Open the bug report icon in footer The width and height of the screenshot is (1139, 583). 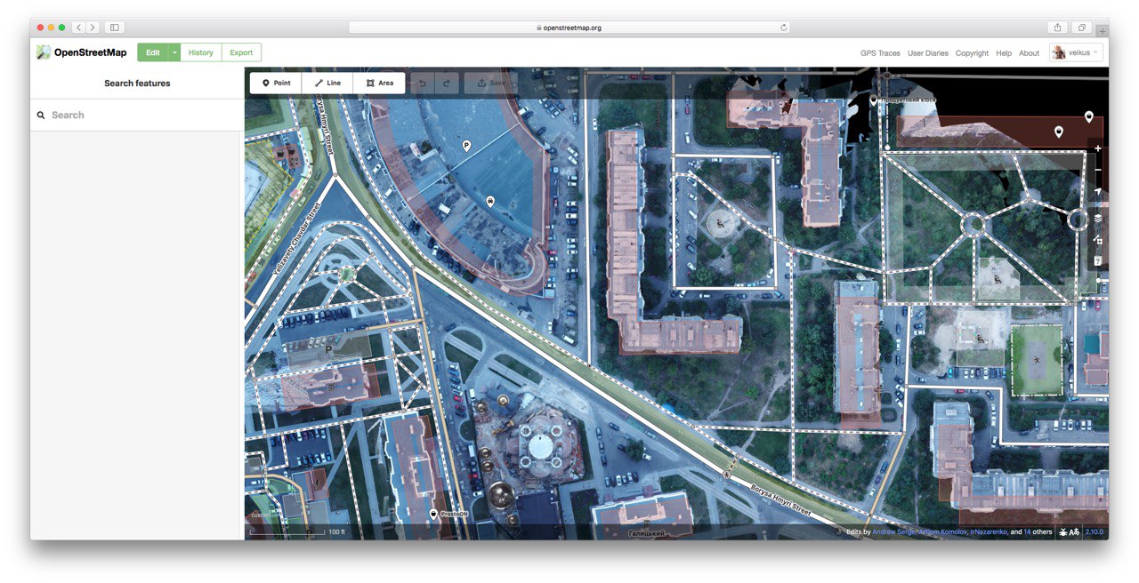1063,531
